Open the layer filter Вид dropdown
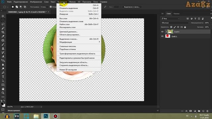 click(170, 19)
